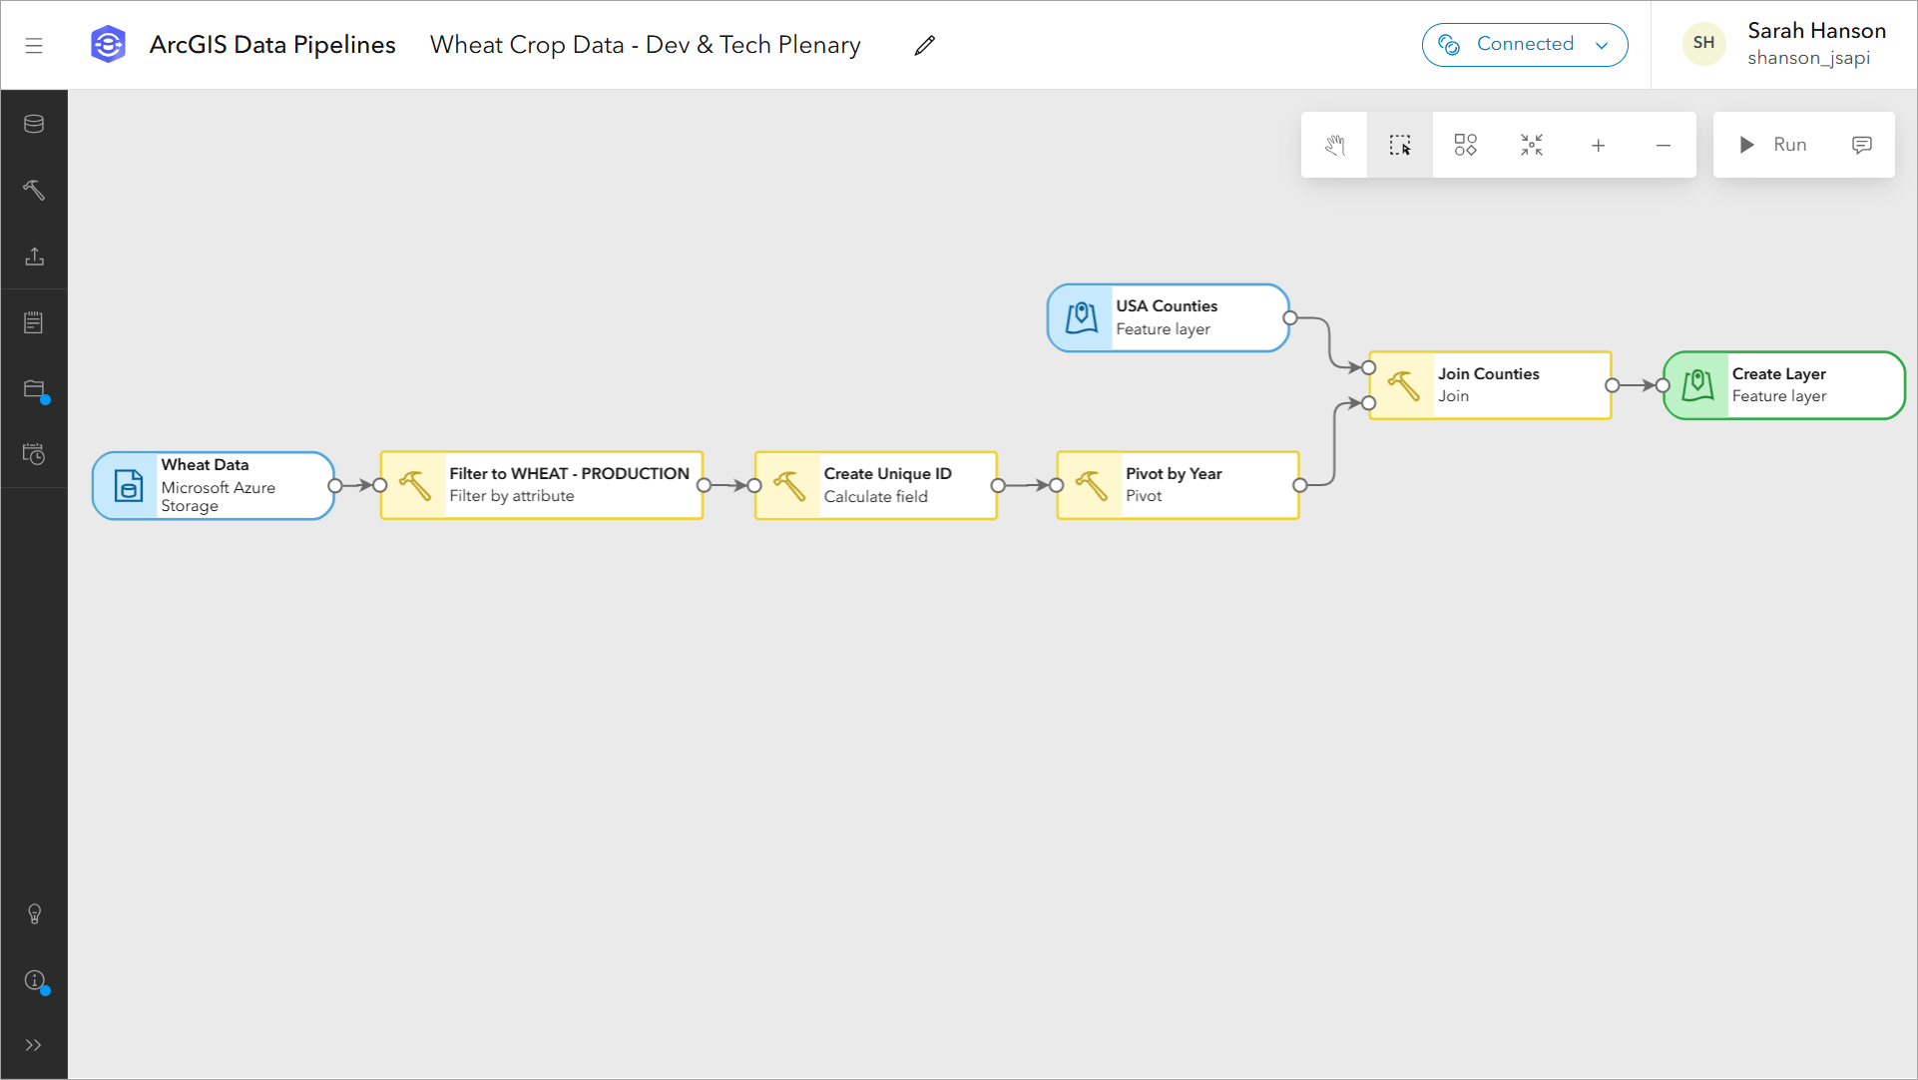
Task: Open the Schedules panel in the sidebar
Action: [x=34, y=454]
